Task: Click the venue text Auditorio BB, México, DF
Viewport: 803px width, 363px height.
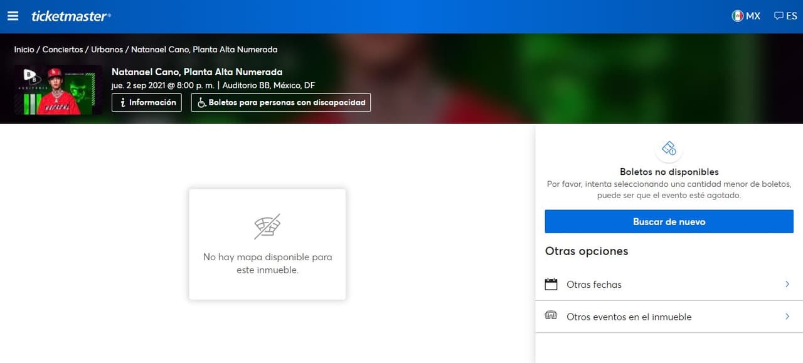Action: click(x=269, y=85)
